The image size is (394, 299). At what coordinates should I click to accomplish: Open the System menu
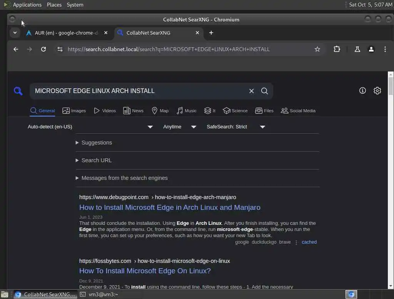click(75, 5)
